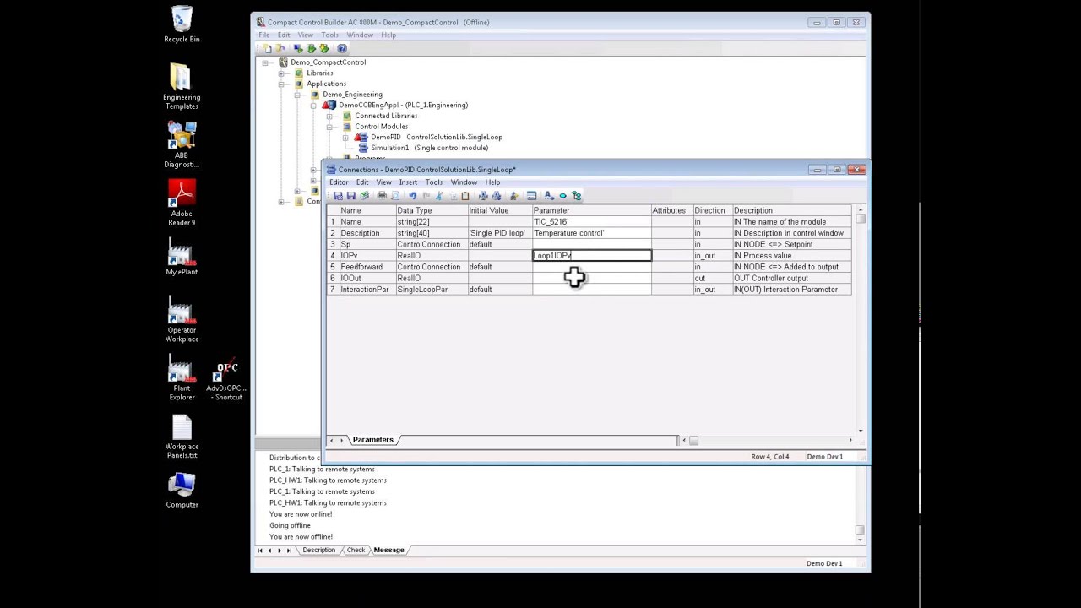Click the Insert Path from tree icon
The height and width of the screenshot is (608, 1081).
pos(513,196)
